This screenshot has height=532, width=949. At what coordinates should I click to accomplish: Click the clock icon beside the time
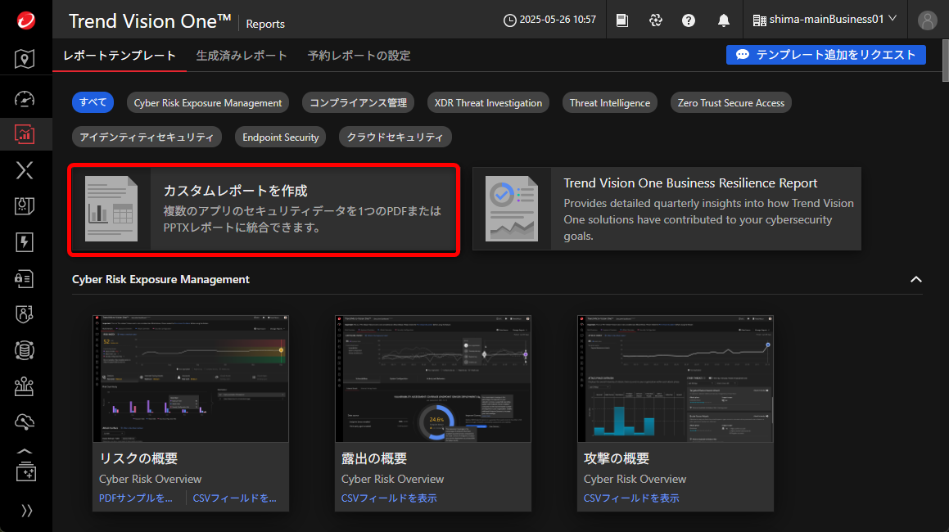pos(509,20)
